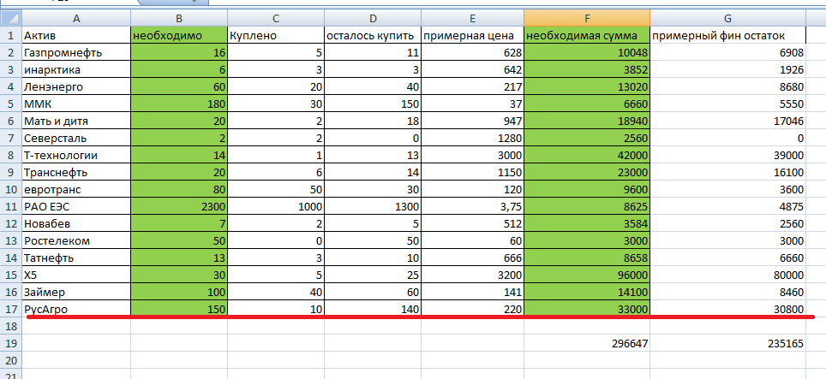This screenshot has height=379, width=826.
Task: Select price cell 1280 for Северсталь
Action: 472,139
